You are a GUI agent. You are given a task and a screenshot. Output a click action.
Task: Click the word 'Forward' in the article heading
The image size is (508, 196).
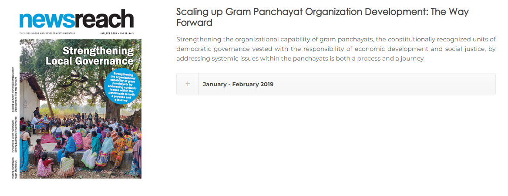click(194, 23)
